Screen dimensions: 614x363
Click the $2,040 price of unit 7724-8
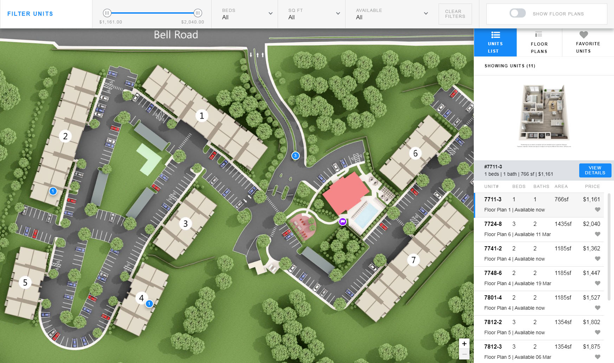point(592,224)
